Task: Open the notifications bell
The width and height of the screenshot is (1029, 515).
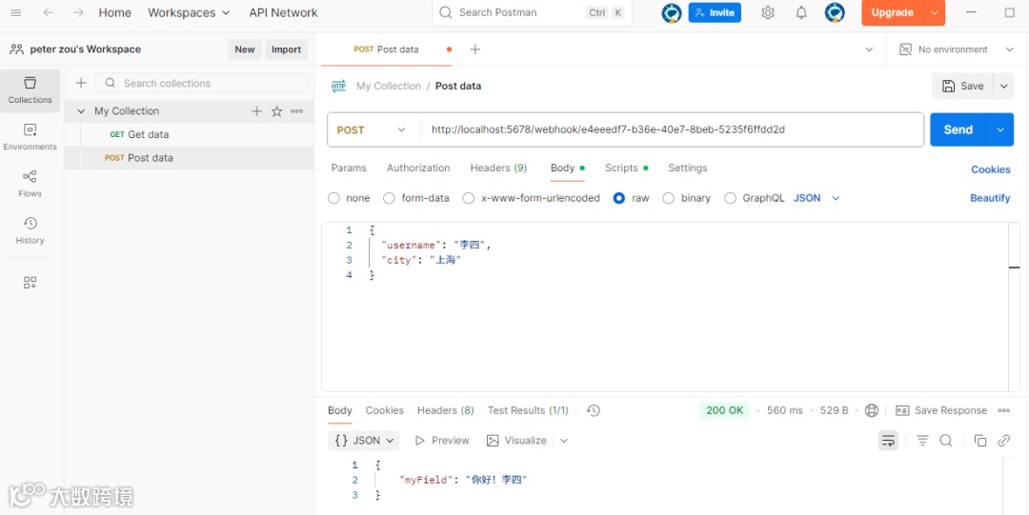Action: (x=801, y=12)
